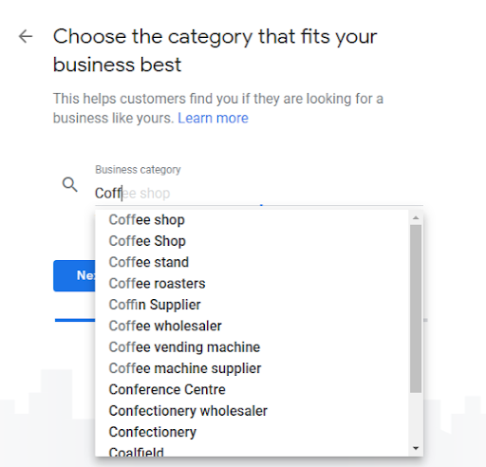Click the scrollbar down arrow in suggestions list

click(416, 448)
